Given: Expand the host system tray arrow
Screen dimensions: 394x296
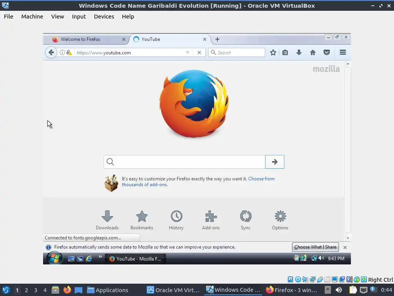Looking at the screenshot, I should point(327,290).
